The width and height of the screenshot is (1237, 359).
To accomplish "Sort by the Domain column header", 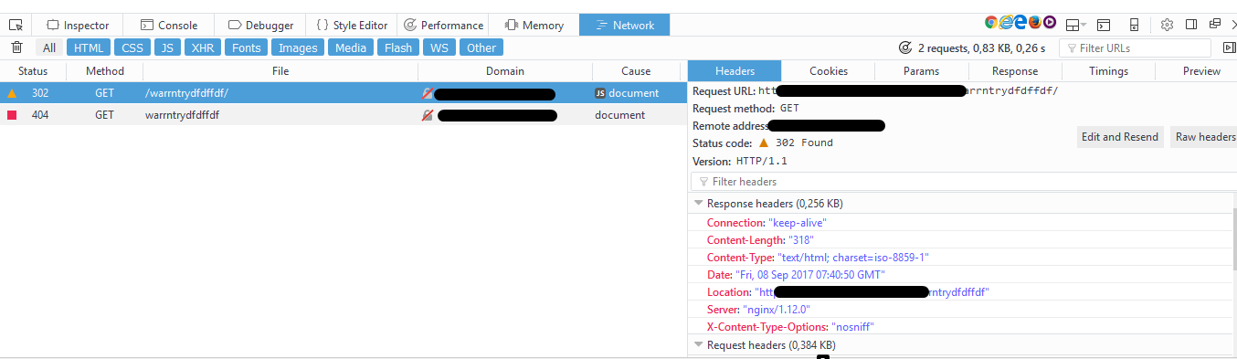I will 505,71.
